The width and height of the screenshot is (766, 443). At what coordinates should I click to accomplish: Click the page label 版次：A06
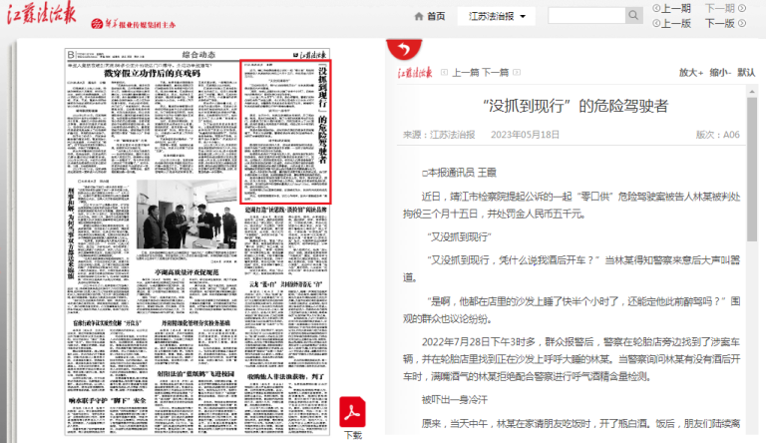pos(718,135)
